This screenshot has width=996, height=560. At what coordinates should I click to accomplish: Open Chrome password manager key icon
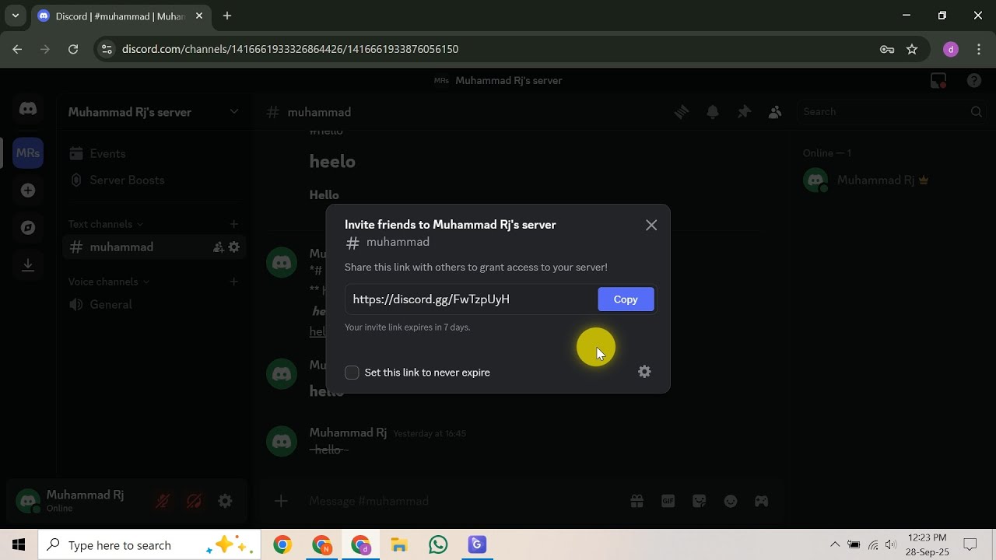[887, 49]
